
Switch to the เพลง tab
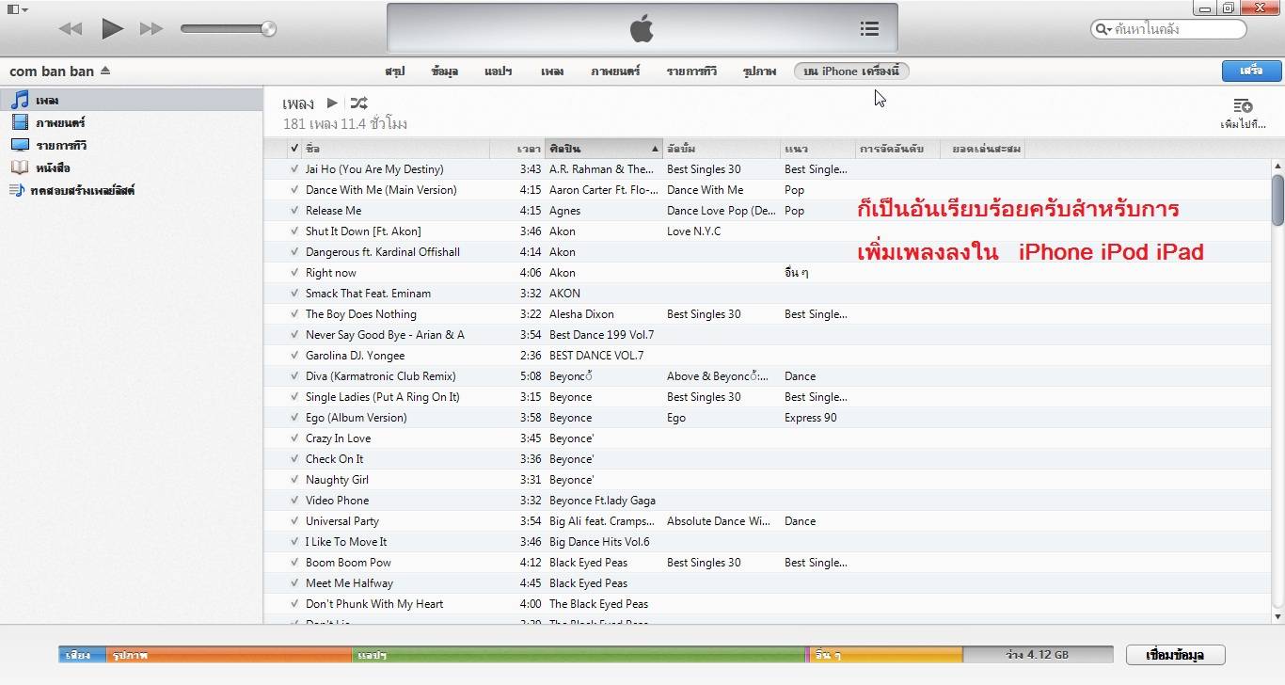click(x=552, y=72)
